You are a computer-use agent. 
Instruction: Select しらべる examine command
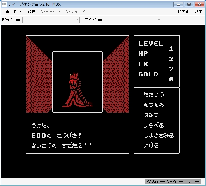click(154, 125)
